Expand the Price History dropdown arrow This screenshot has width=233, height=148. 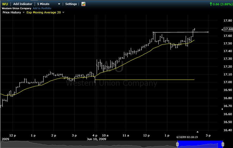click(23, 13)
